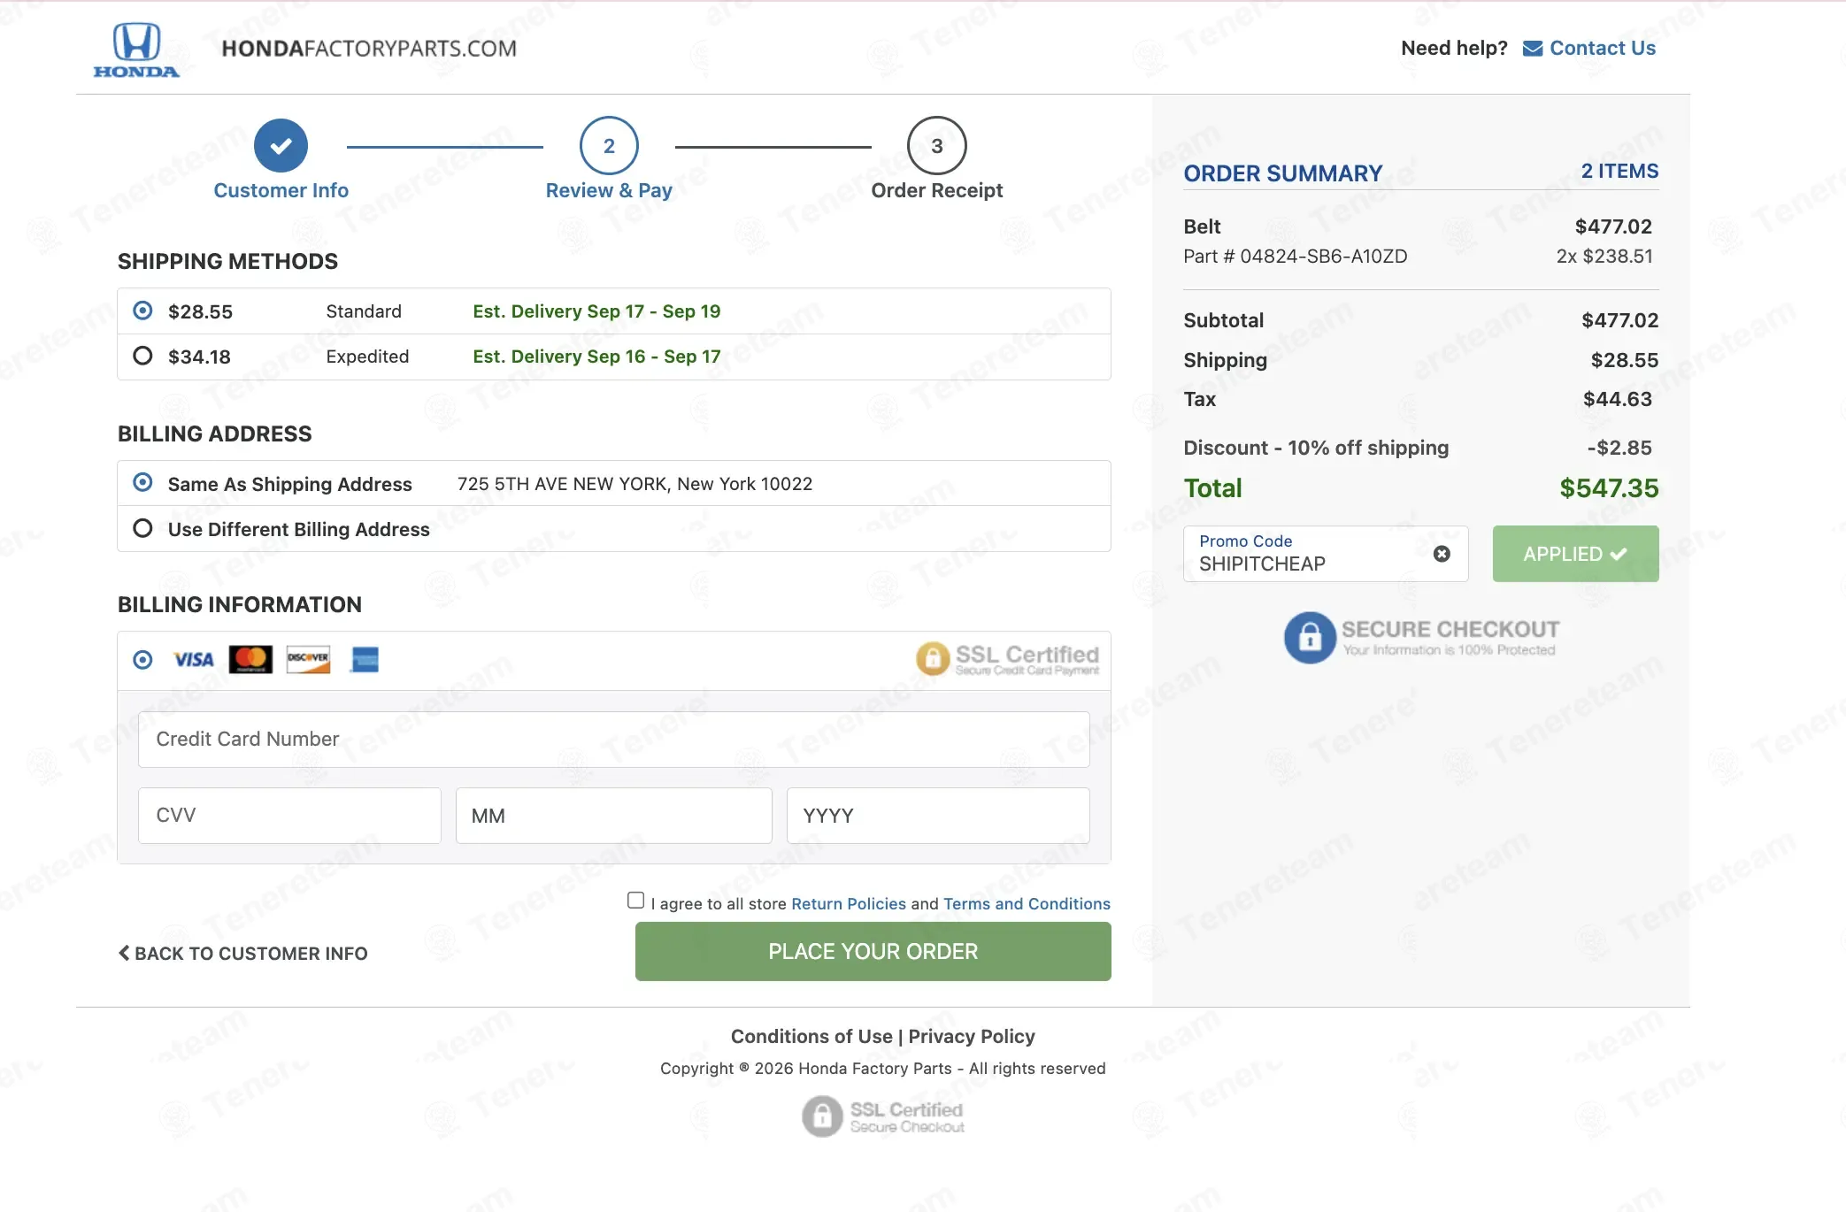This screenshot has height=1212, width=1846.
Task: Click the Visa card logo
Action: (194, 660)
